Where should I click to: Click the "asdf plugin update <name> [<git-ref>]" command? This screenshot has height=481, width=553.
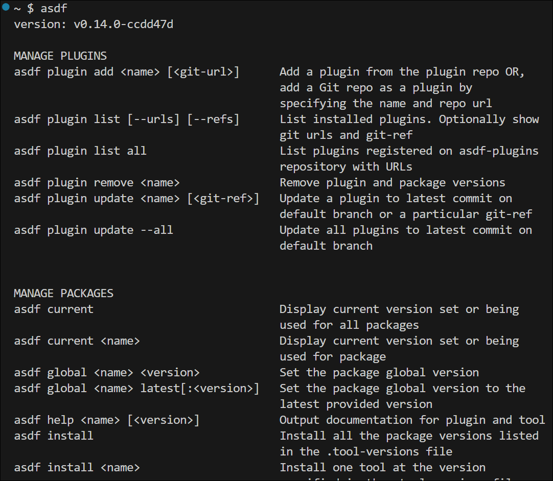[136, 198]
